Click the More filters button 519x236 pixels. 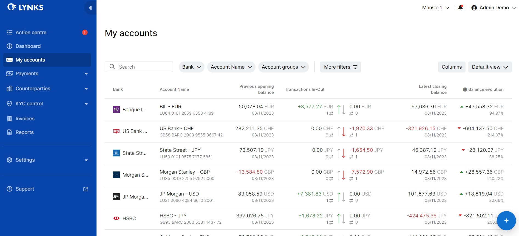[341, 67]
